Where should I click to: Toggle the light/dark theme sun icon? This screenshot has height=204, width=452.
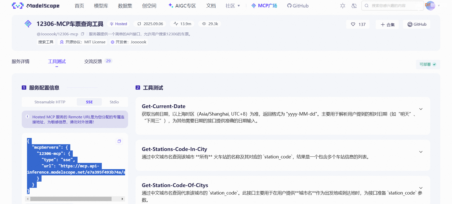pos(343,6)
